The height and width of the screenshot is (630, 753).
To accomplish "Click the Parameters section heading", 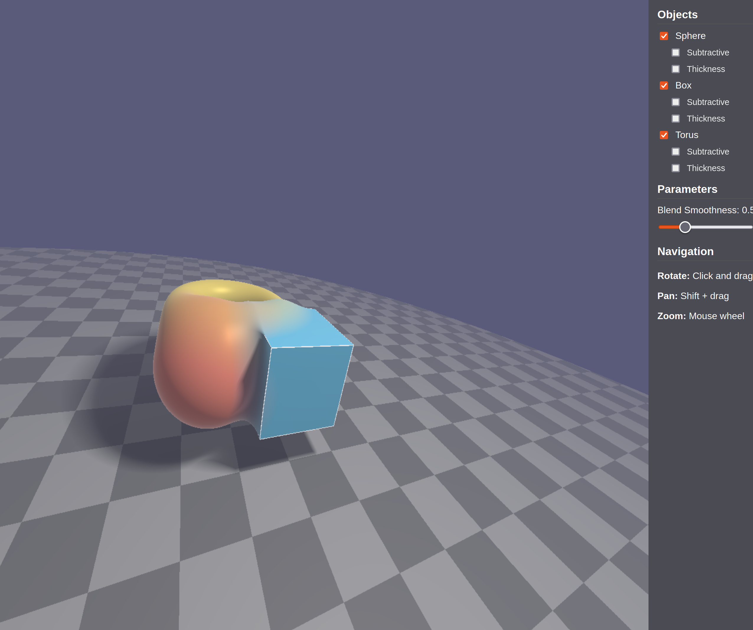I will (x=687, y=189).
